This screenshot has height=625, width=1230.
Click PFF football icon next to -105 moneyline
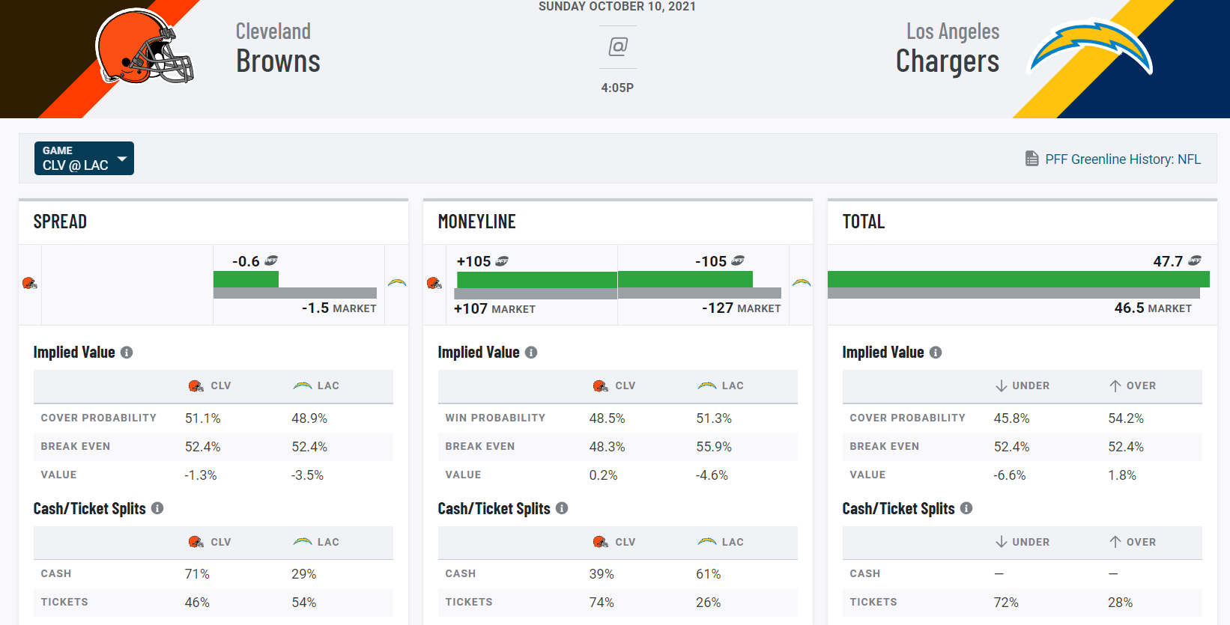click(x=738, y=260)
